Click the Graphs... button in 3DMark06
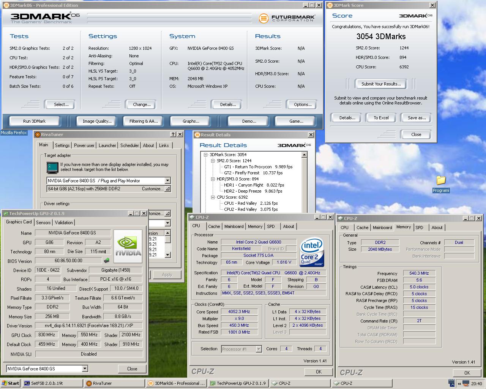This screenshot has width=486, height=389. [x=191, y=121]
